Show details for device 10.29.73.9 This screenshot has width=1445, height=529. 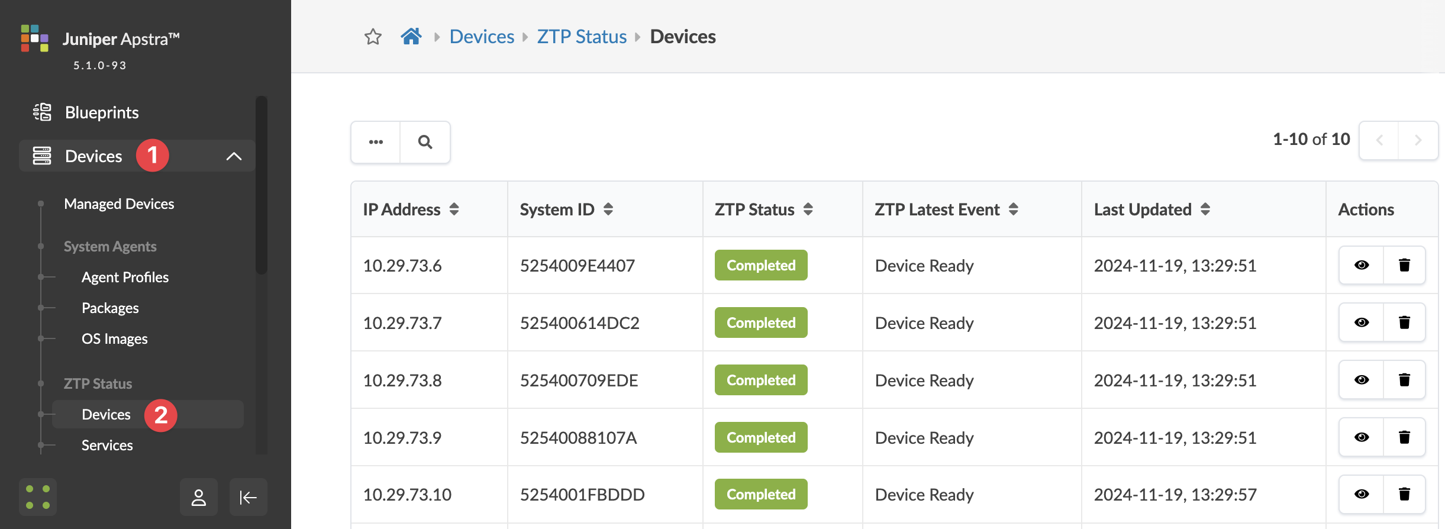pos(1362,437)
